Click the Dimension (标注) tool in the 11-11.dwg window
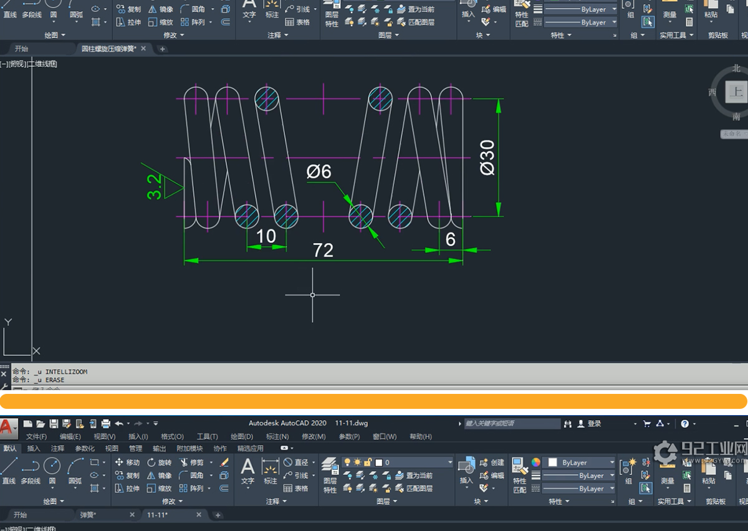Viewport: 748px width, 531px height. (271, 471)
